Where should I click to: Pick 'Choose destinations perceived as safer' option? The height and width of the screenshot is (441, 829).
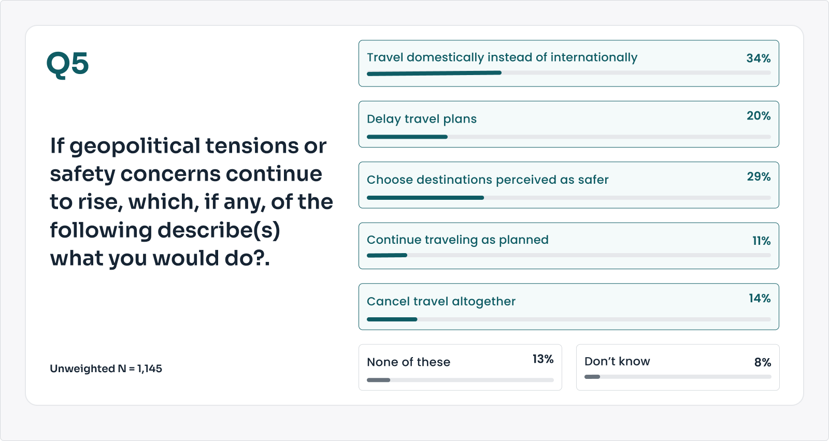tap(488, 180)
